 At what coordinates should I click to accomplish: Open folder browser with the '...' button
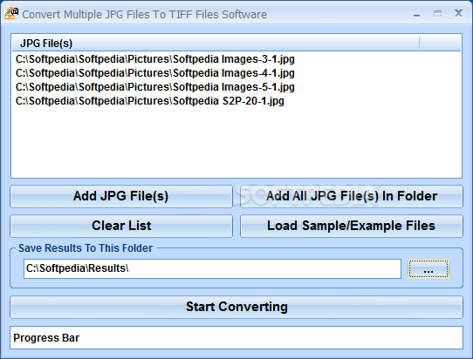[x=428, y=268]
